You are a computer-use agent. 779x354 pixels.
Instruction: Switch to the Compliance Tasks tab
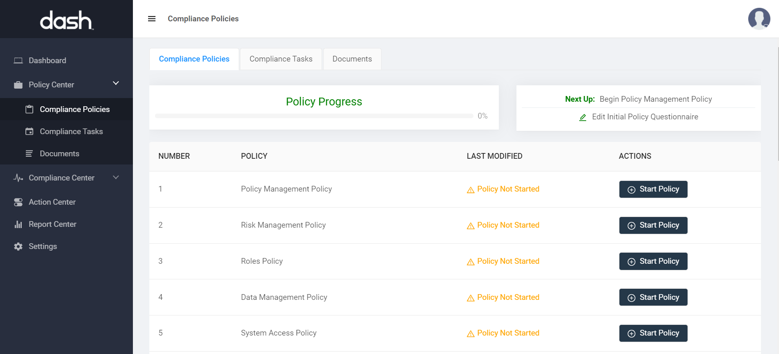point(281,59)
